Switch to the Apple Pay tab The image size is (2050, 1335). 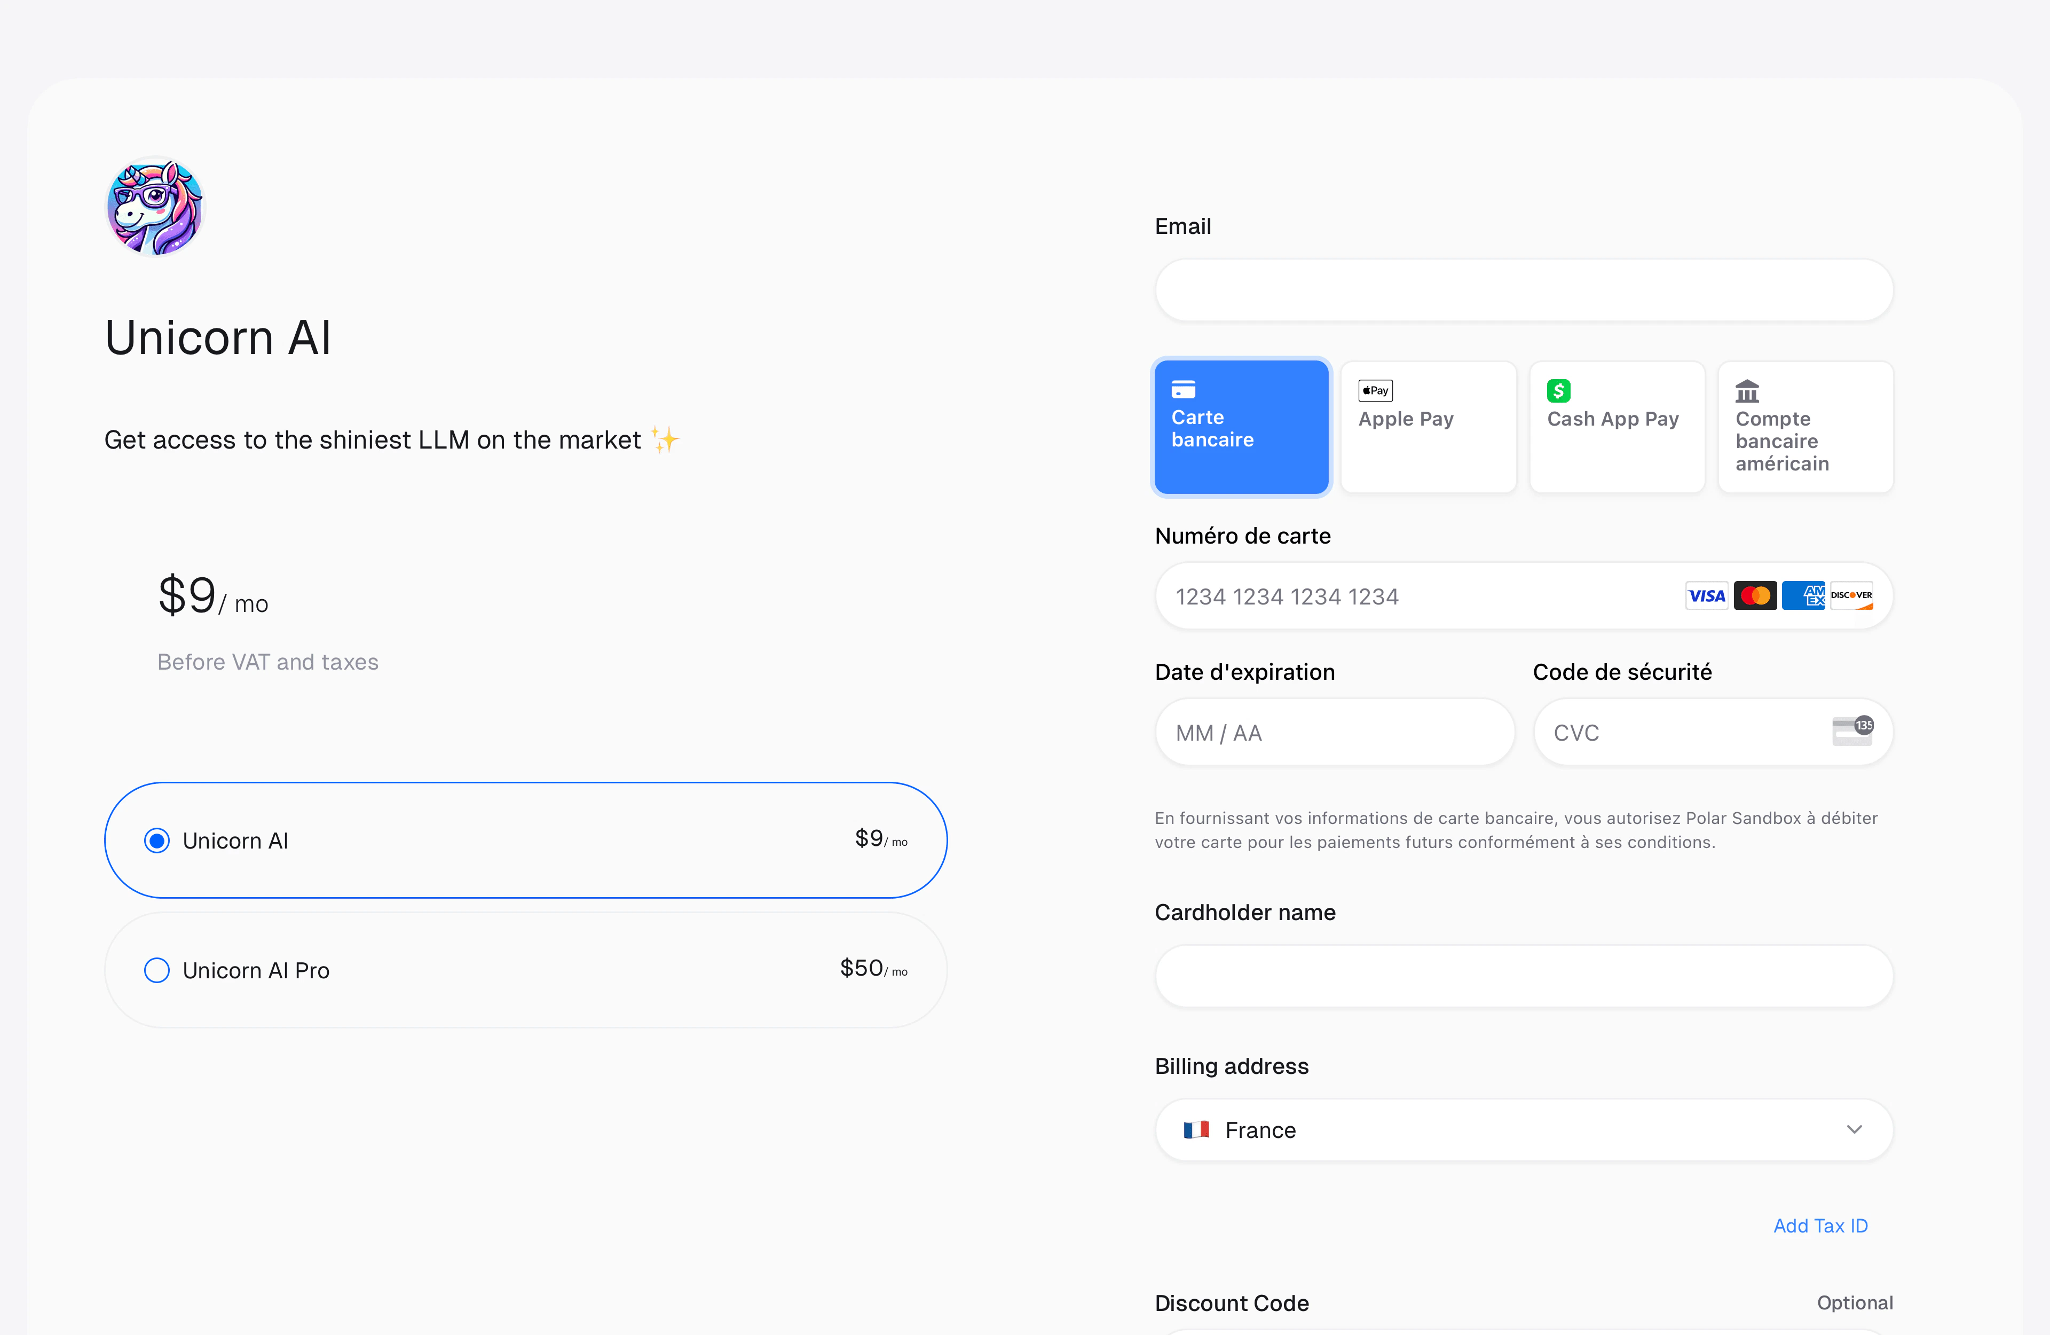[1428, 427]
